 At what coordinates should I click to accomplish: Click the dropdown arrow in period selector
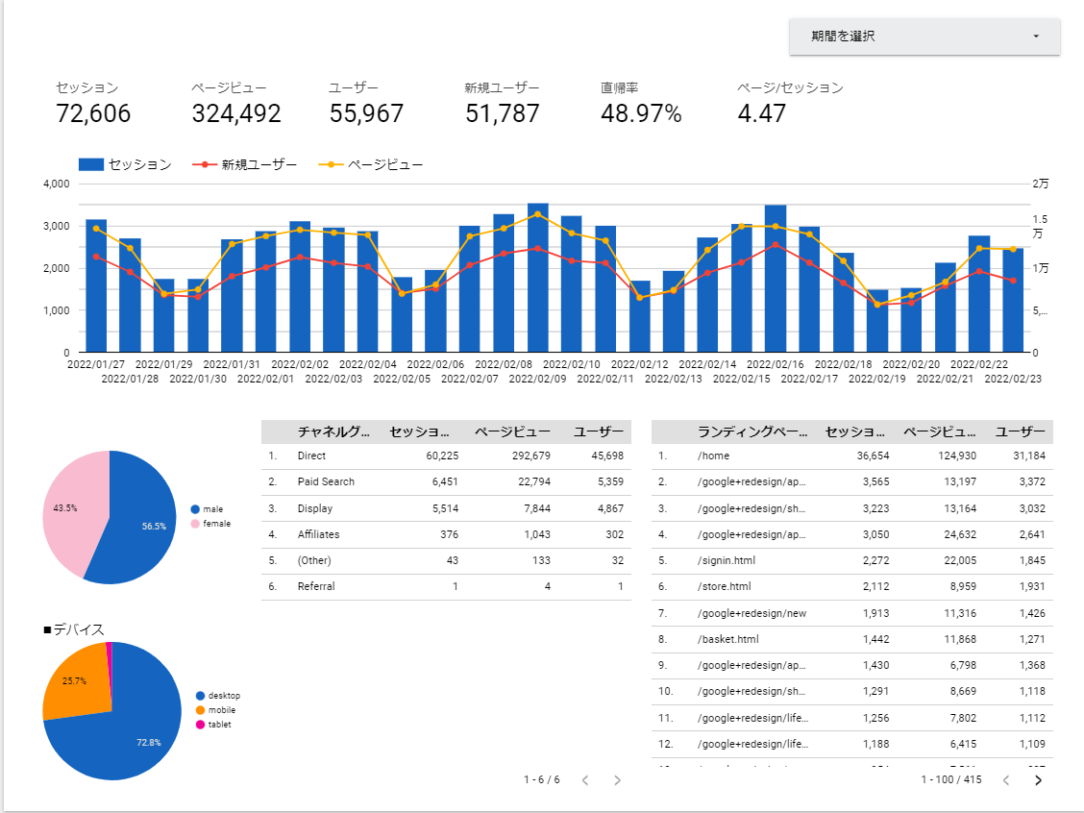[1036, 36]
